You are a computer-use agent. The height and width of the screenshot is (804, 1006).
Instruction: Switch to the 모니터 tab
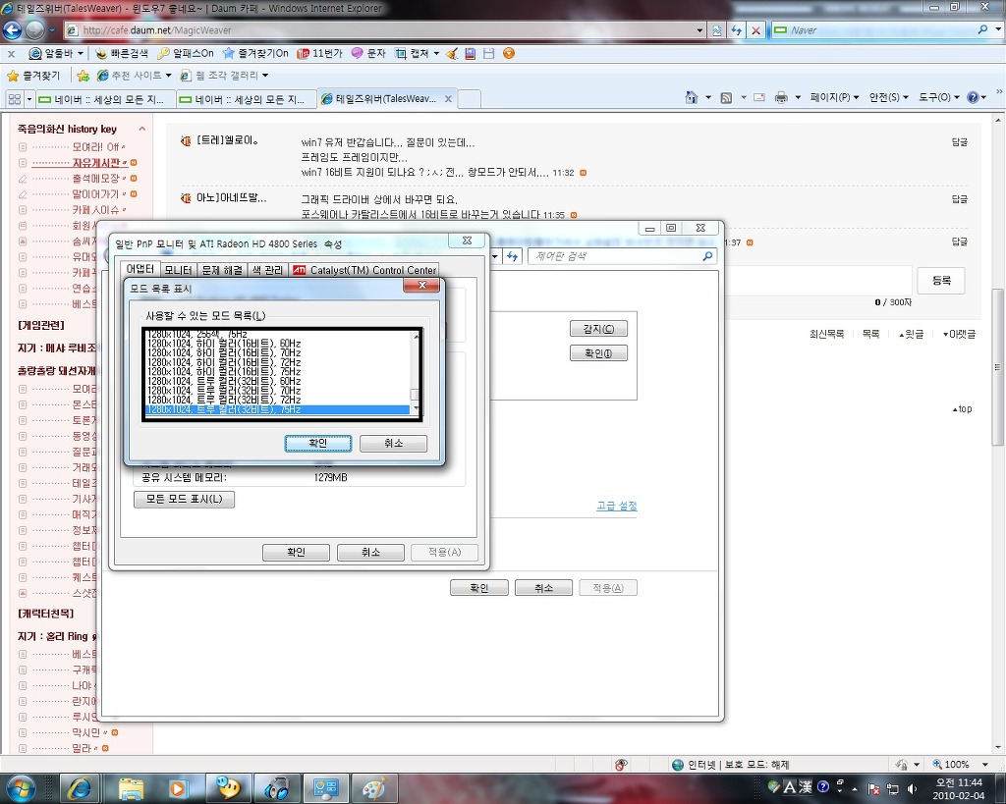tap(178, 271)
